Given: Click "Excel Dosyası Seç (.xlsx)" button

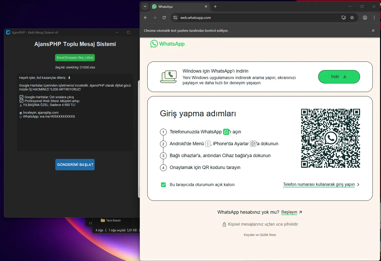Looking at the screenshot, I should click(75, 58).
